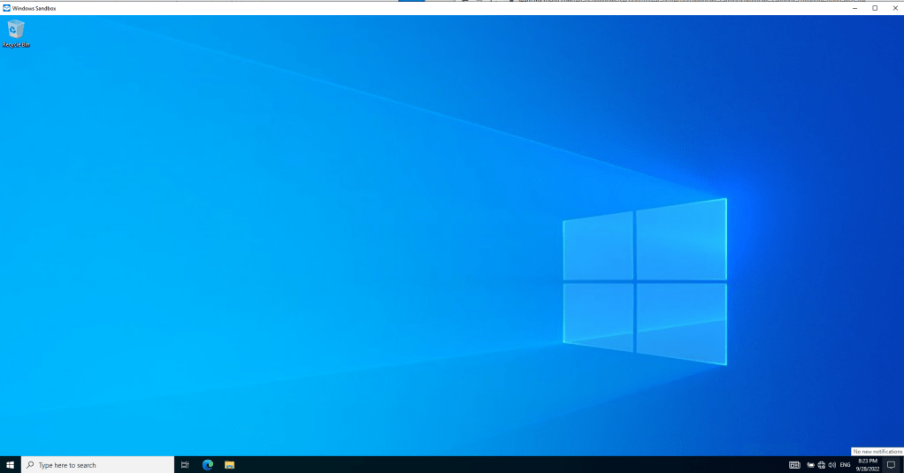The height and width of the screenshot is (473, 904).
Task: Switch input language via ENG indicator
Action: (846, 465)
